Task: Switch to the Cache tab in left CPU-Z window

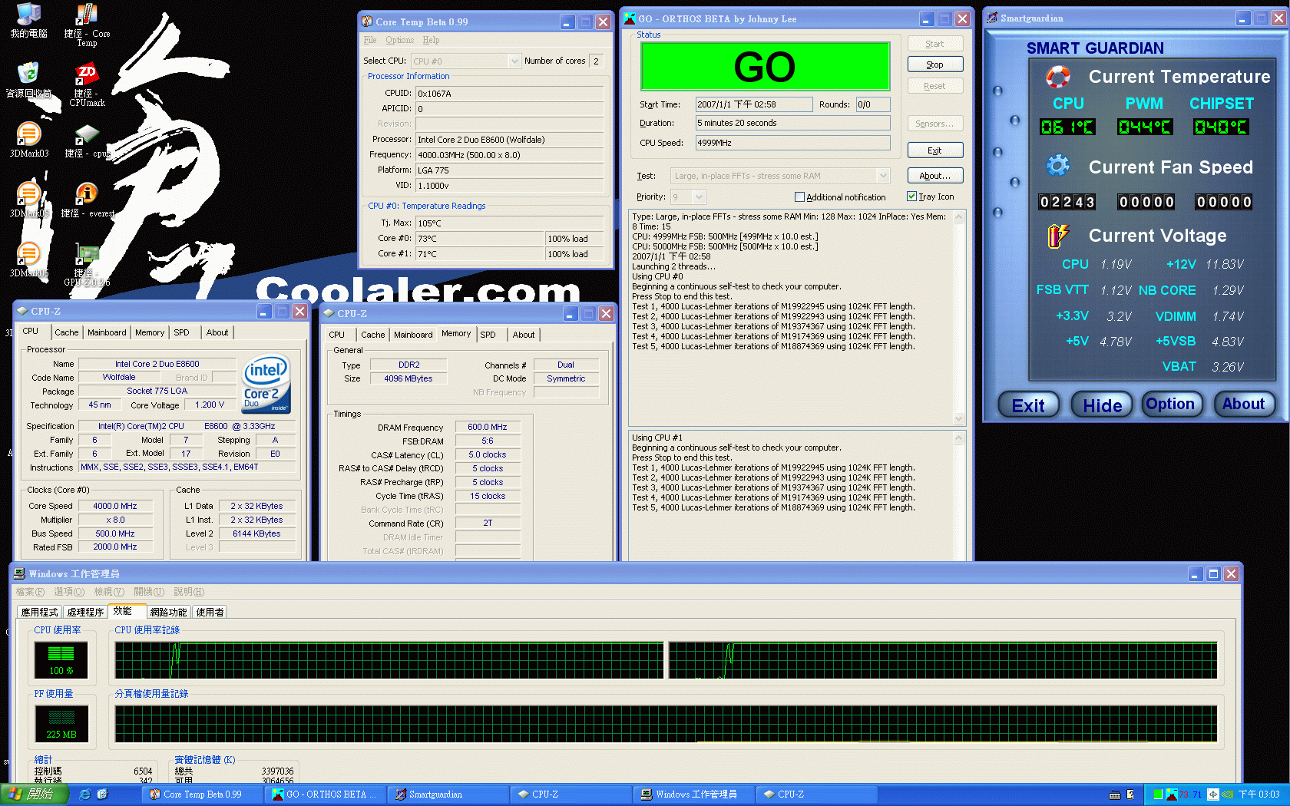Action: pos(66,332)
